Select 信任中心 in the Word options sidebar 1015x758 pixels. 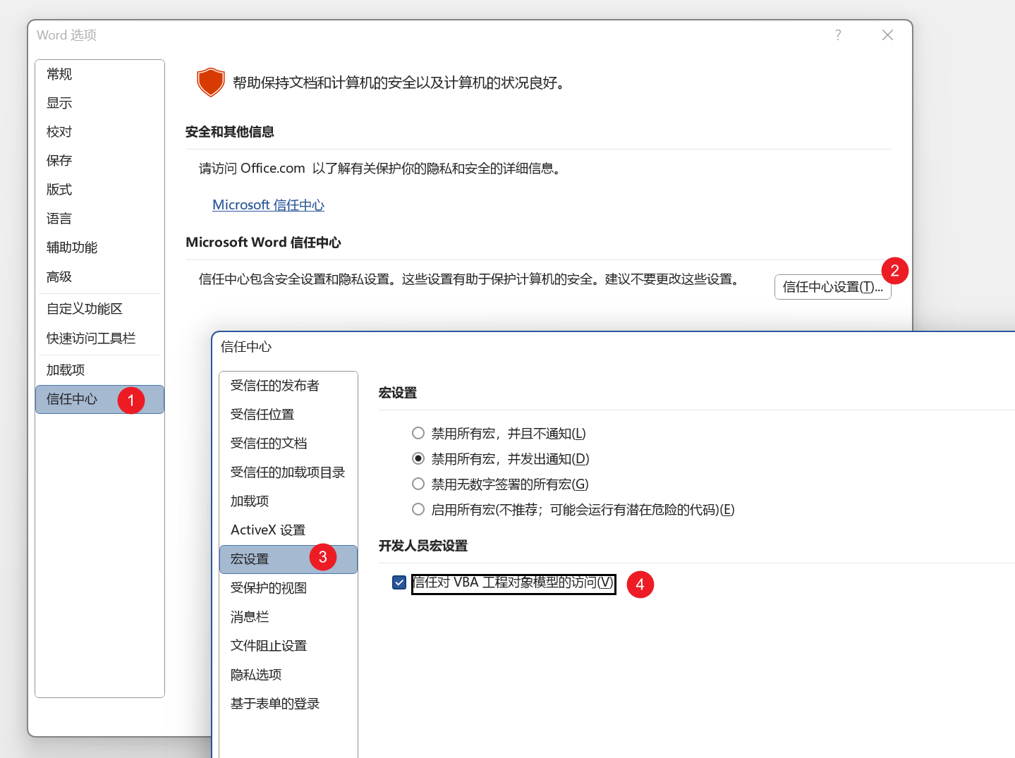[99, 399]
